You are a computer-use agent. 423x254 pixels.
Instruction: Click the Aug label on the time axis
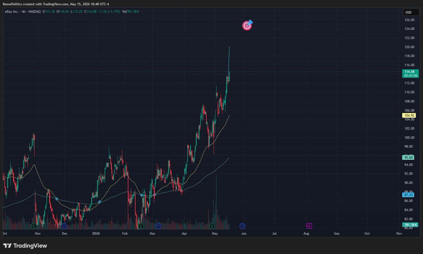(x=306, y=234)
